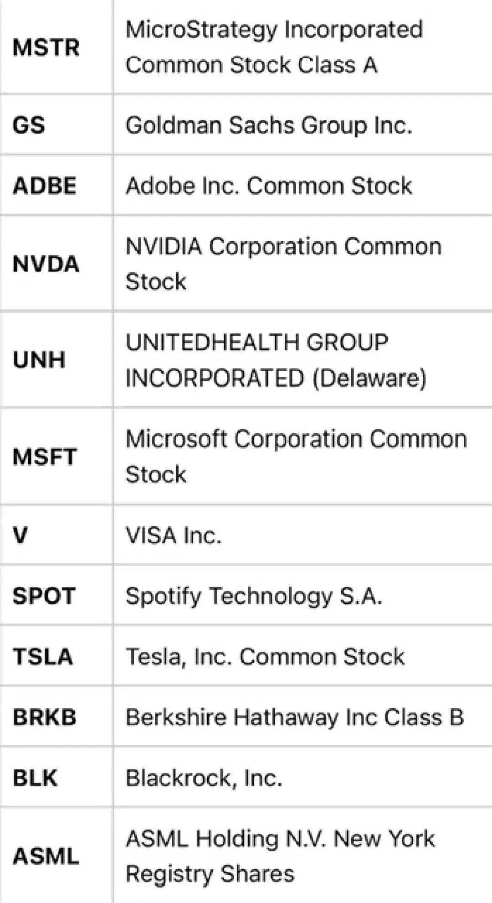Viewport: 492px width, 903px height.
Task: Select NVIDIA Corporation Common Stock text
Action: tap(283, 264)
